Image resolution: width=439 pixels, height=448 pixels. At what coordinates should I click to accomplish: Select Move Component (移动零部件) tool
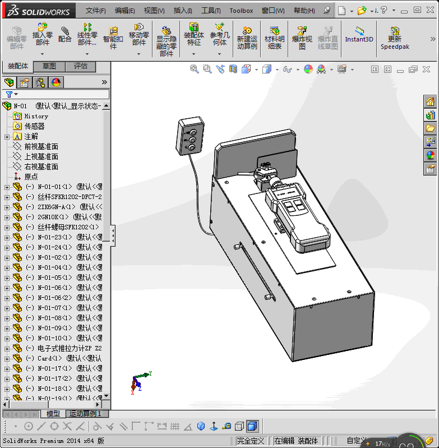[x=139, y=35]
